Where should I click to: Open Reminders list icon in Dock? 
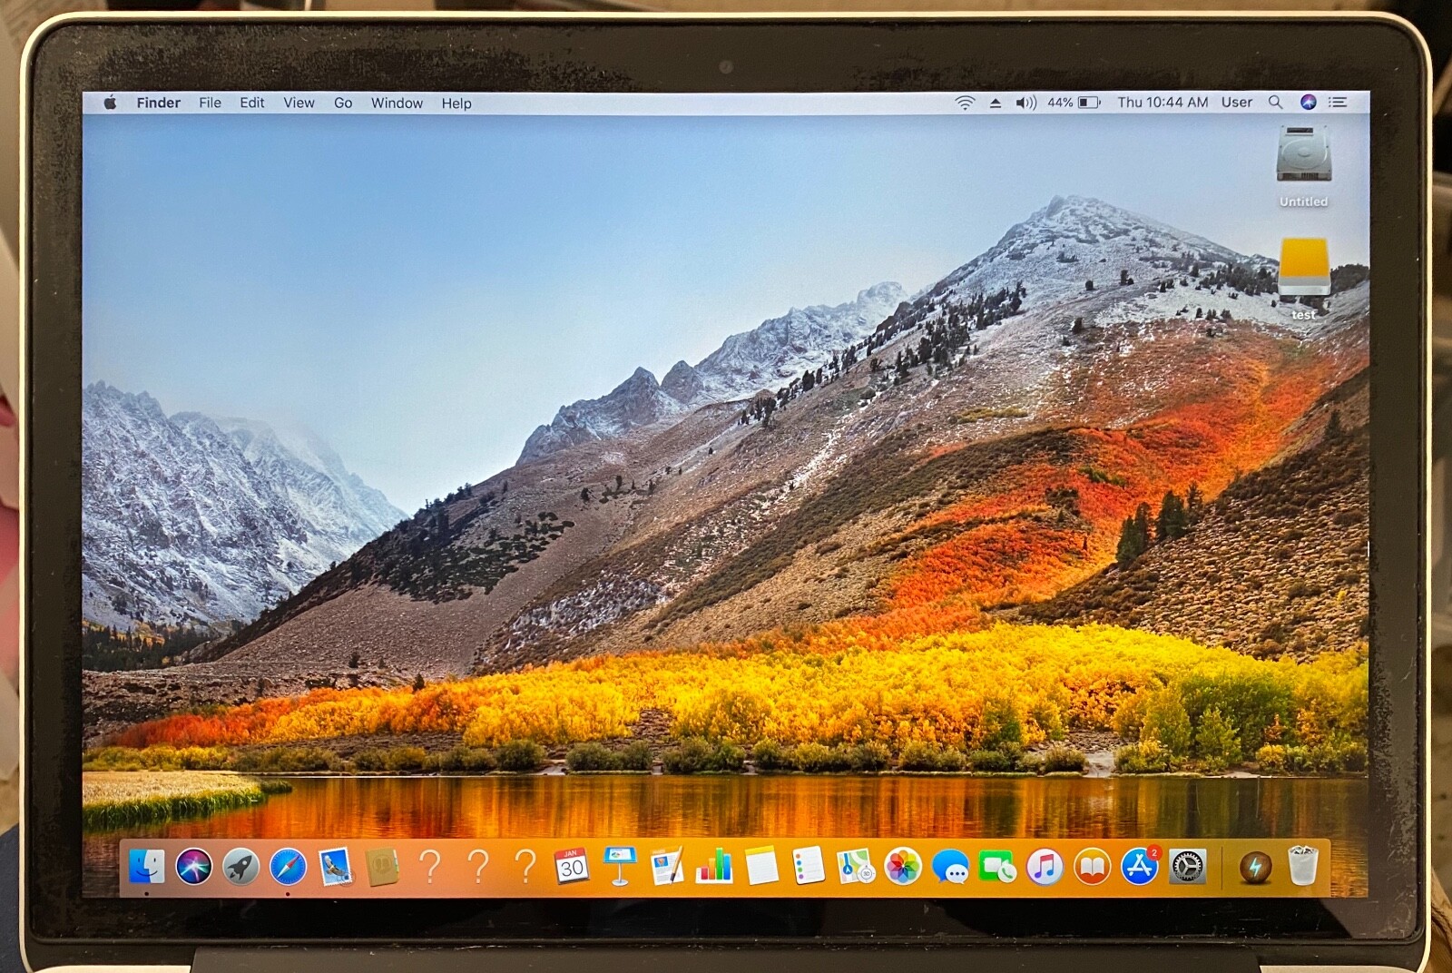tap(809, 867)
